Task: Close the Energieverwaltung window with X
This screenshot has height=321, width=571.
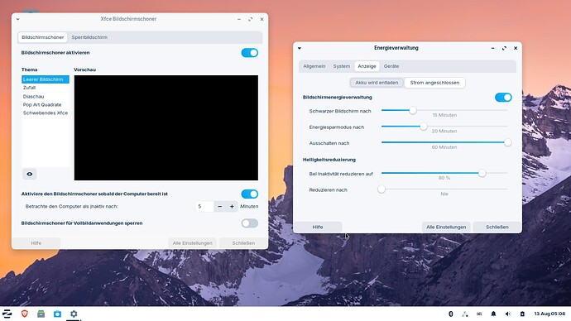Action: click(516, 48)
